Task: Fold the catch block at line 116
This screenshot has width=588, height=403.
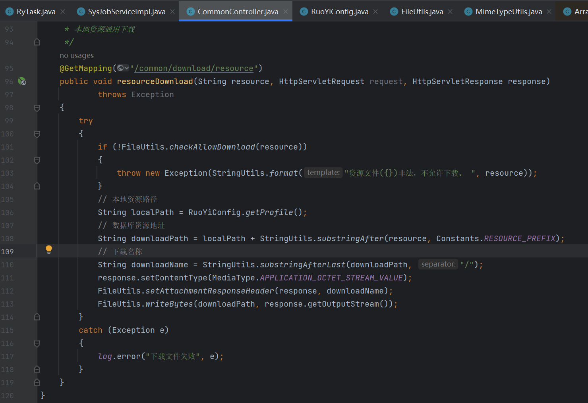Action: pyautogui.click(x=37, y=344)
